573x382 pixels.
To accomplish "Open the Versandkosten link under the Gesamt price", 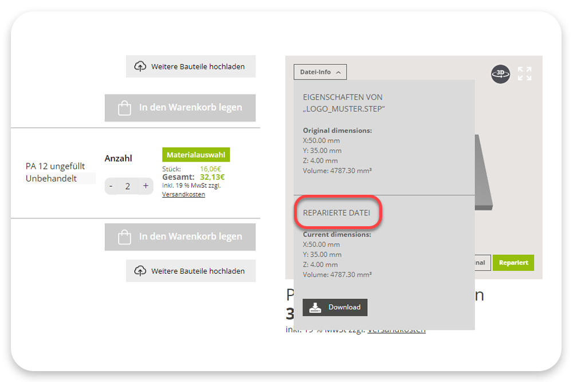I will tap(183, 194).
